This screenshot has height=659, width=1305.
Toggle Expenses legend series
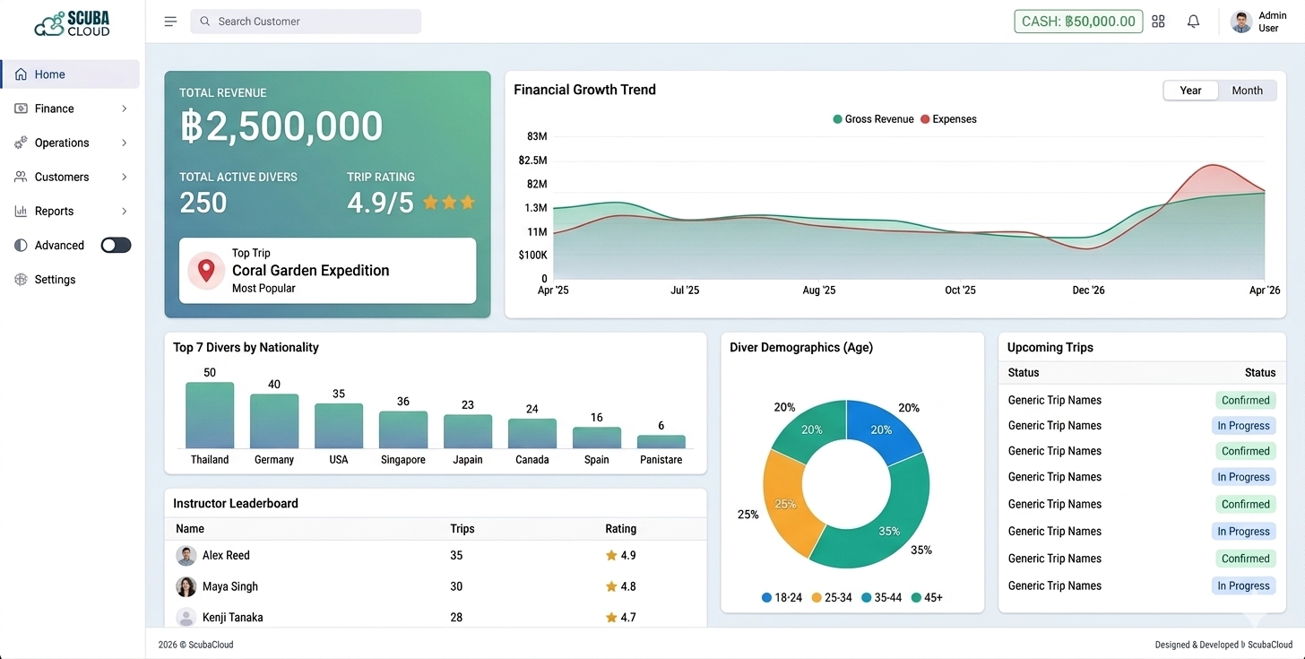(x=948, y=119)
